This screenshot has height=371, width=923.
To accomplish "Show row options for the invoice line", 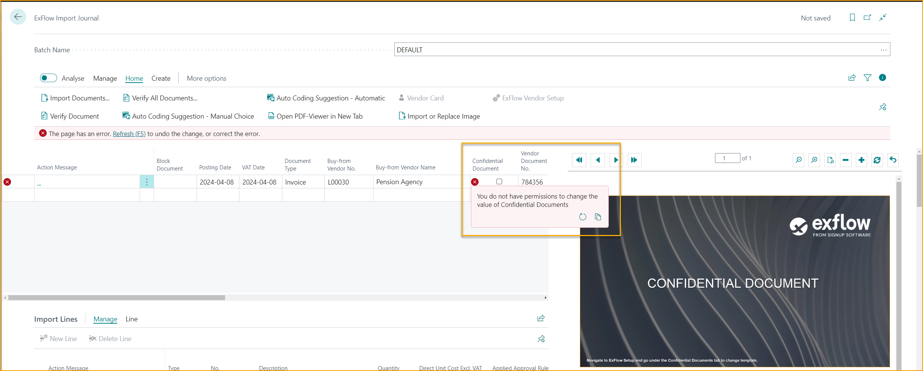I will coord(146,182).
